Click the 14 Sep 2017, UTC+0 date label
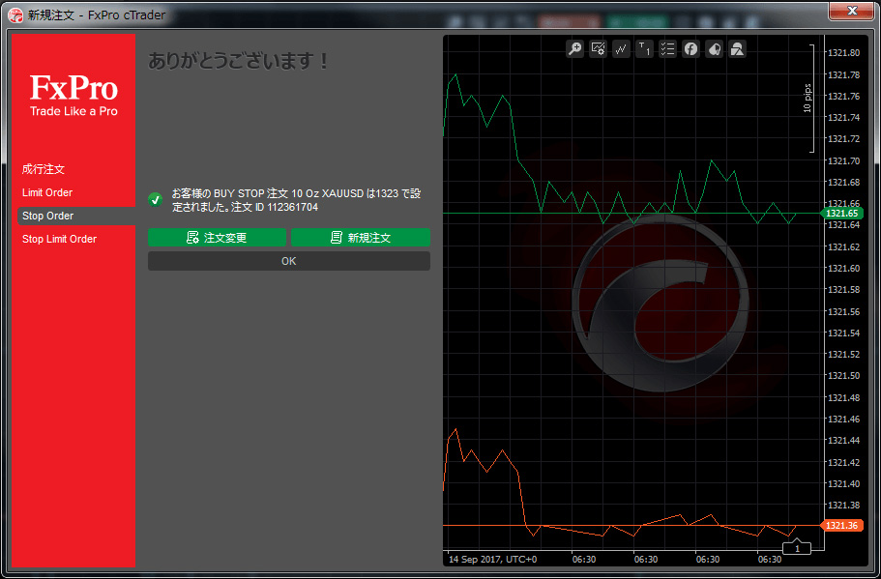This screenshot has height=579, width=881. point(492,560)
